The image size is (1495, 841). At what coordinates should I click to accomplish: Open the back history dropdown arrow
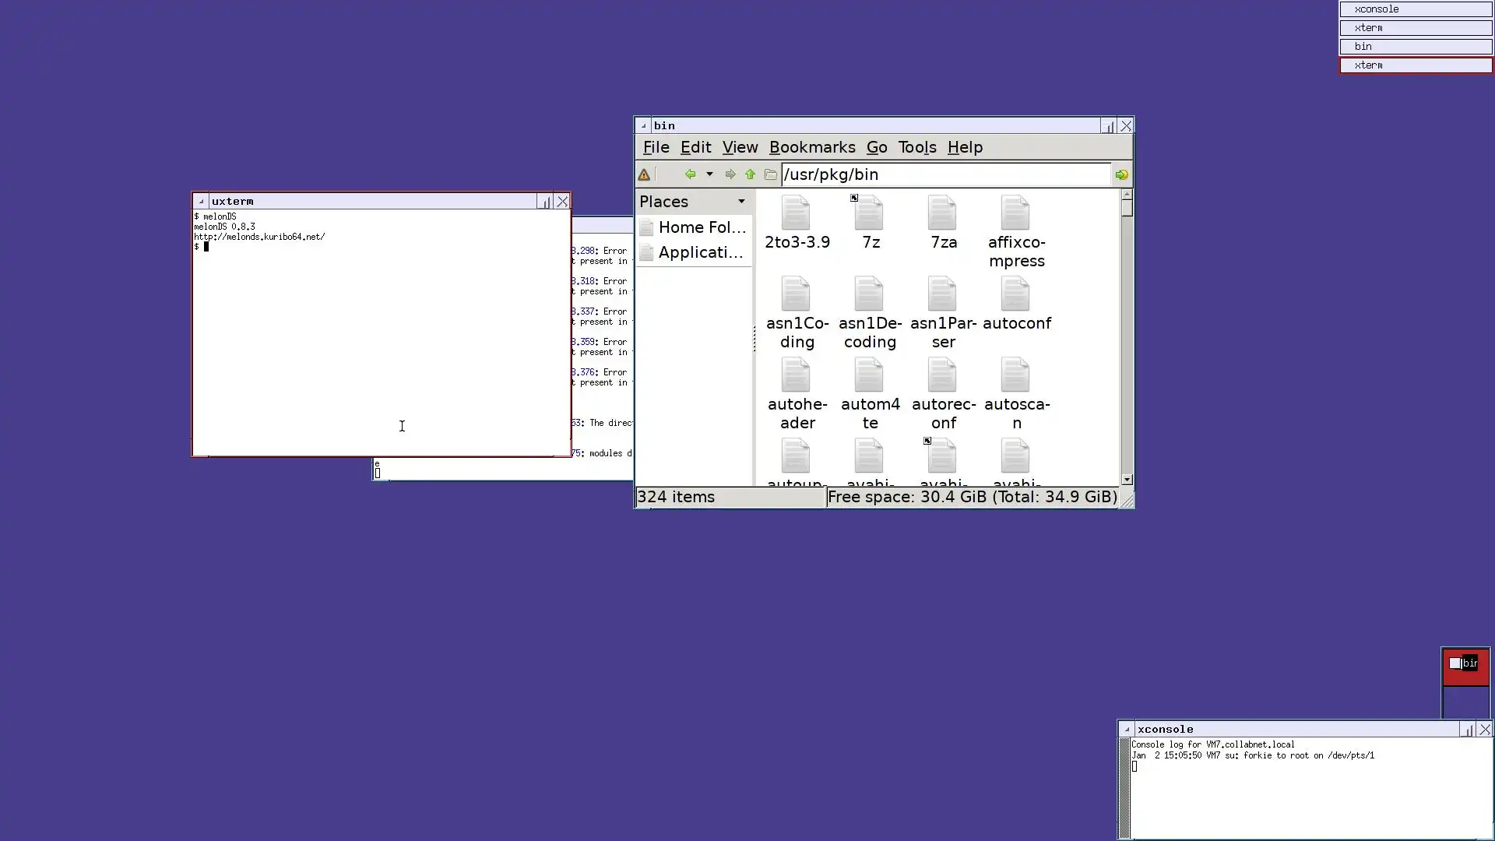click(709, 174)
